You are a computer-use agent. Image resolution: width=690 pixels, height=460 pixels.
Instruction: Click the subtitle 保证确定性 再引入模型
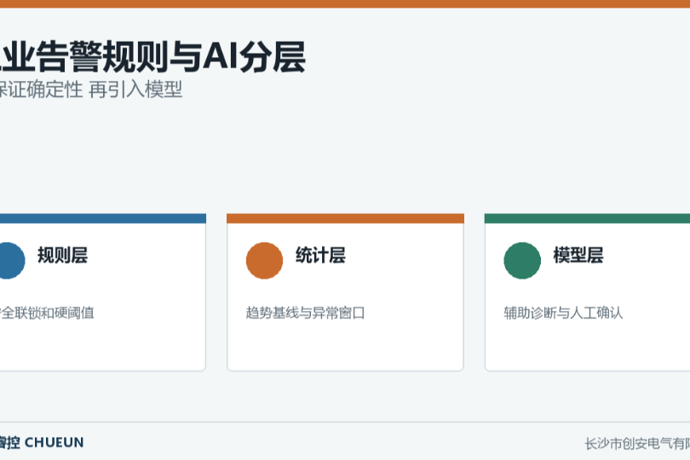point(91,89)
